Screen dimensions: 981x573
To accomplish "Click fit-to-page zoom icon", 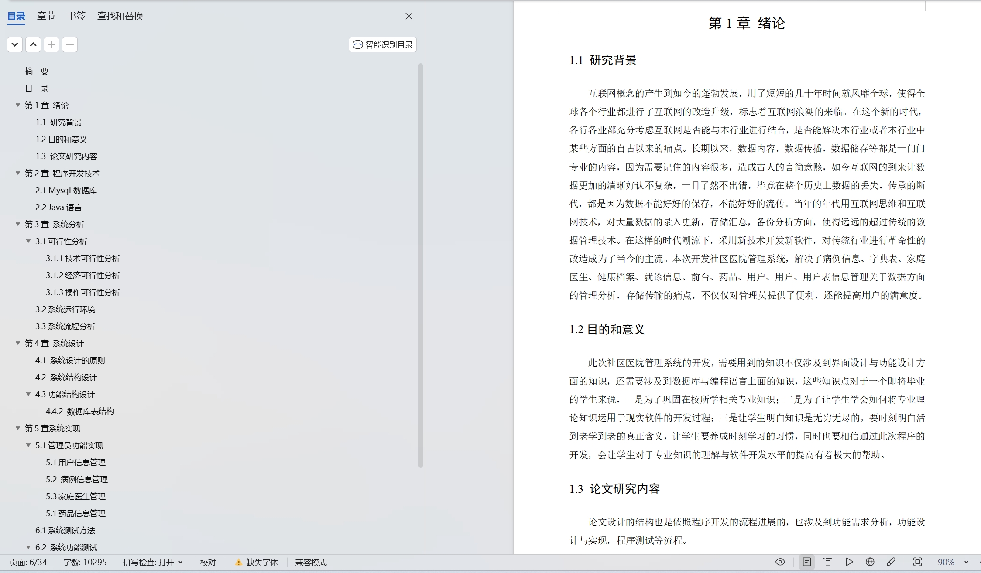I will click(x=918, y=562).
